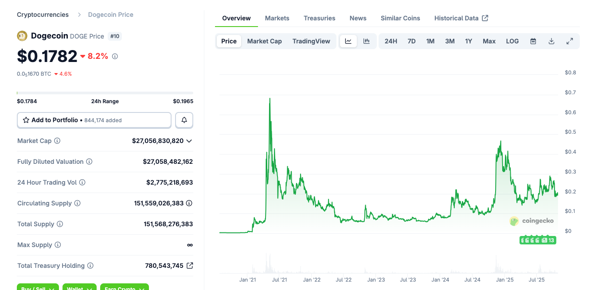Click the CoinGecko logo watermark on the chart
The image size is (590, 290).
point(531,221)
